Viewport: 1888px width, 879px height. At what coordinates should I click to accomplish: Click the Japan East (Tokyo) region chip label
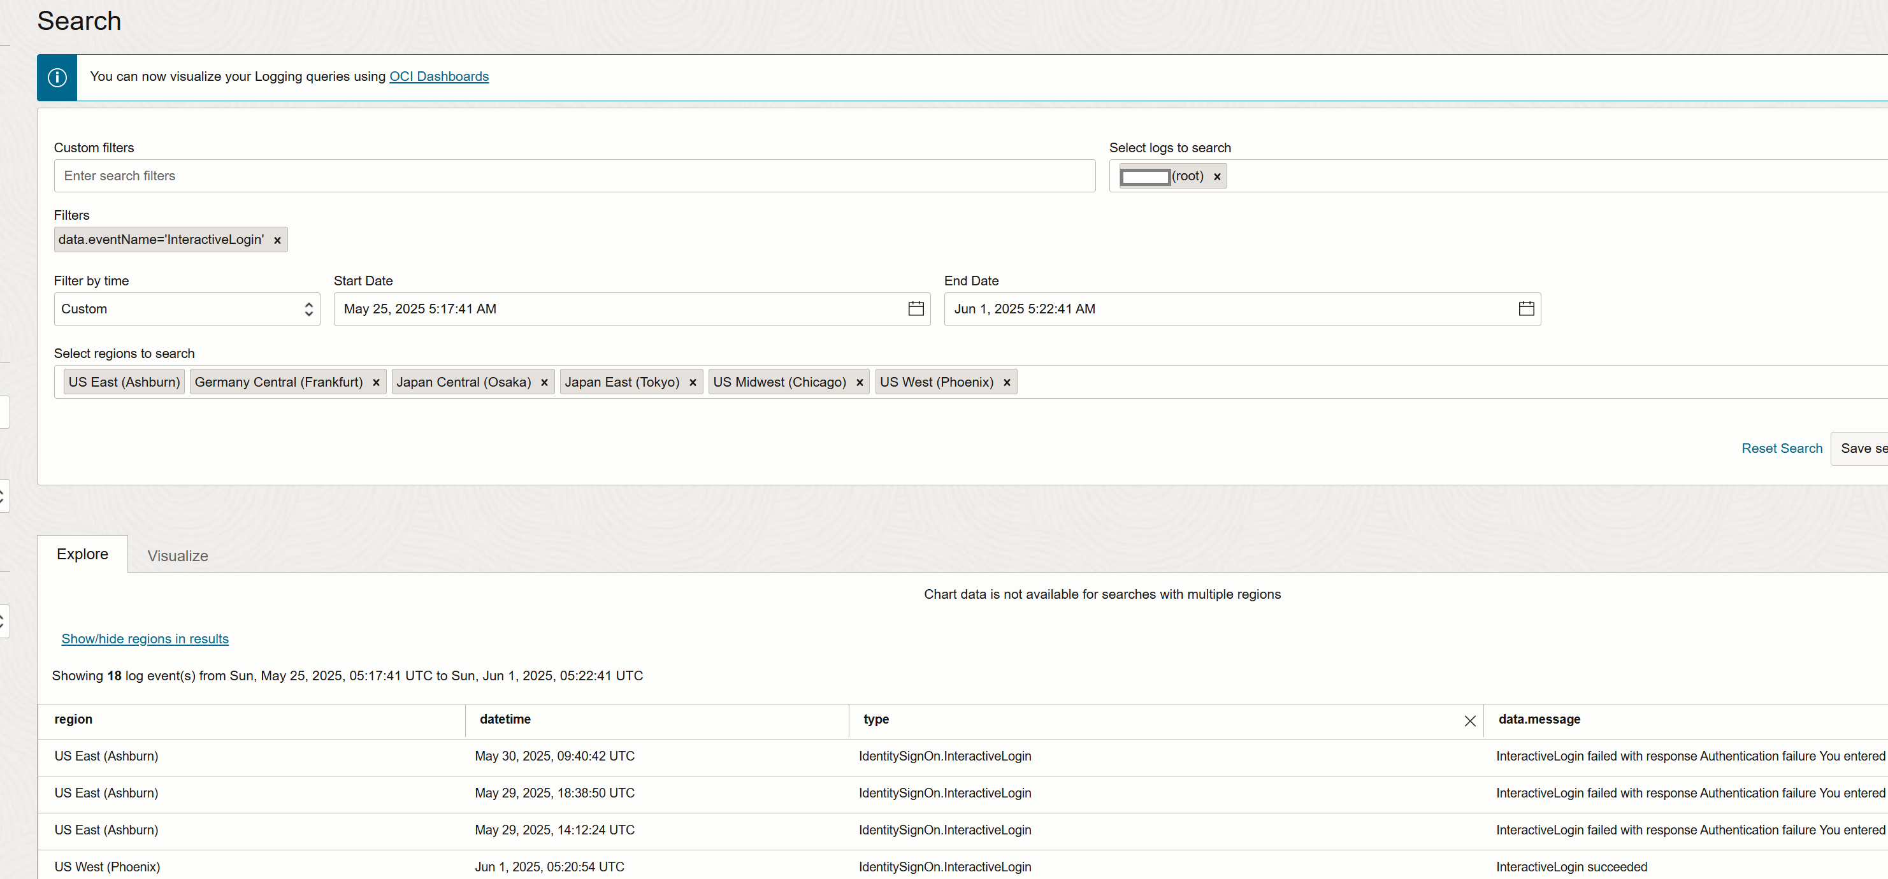[x=621, y=382]
